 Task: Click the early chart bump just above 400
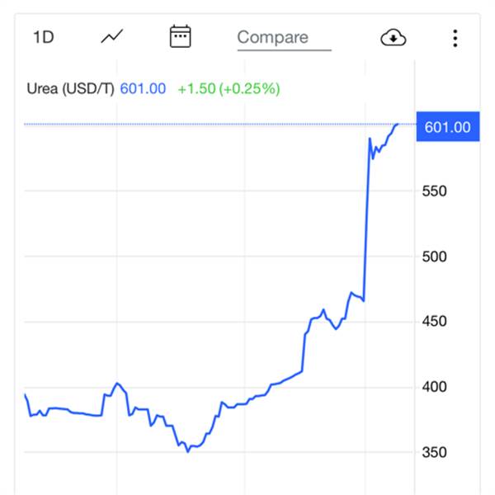(116, 383)
